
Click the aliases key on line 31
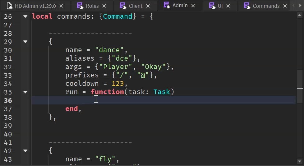click(x=80, y=58)
